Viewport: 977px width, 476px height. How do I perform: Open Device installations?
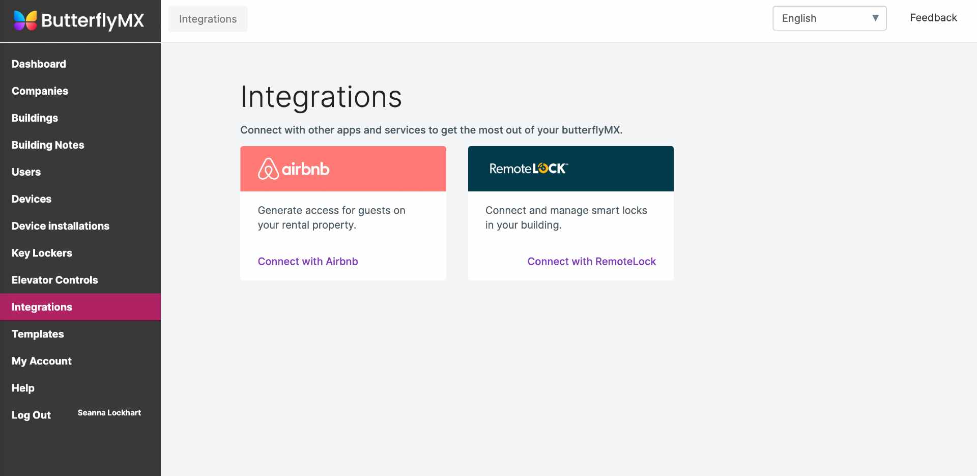60,226
